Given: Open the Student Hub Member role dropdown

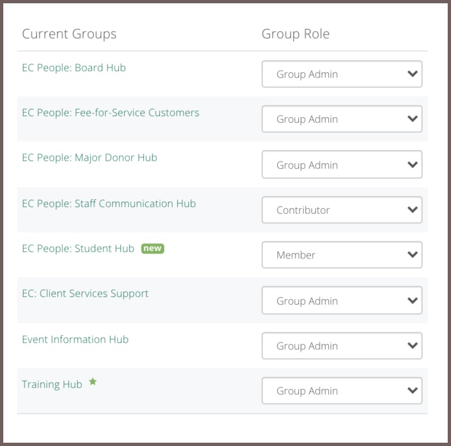Looking at the screenshot, I should [342, 255].
